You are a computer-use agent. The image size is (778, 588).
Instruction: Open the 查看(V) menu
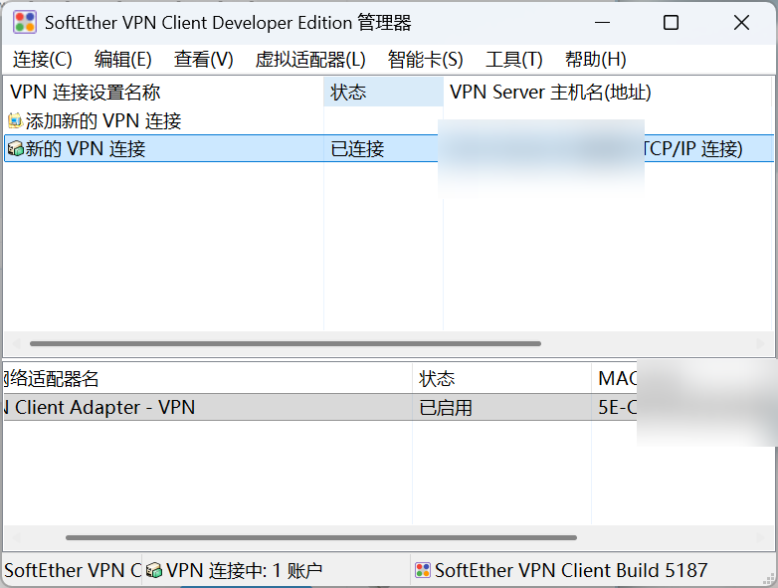[203, 60]
